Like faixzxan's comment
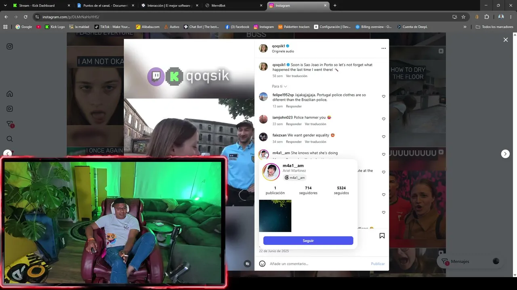The height and width of the screenshot is (290, 517). [x=384, y=137]
